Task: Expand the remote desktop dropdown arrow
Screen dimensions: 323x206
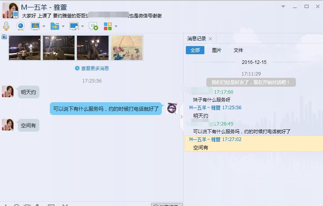Action: [x=82, y=26]
